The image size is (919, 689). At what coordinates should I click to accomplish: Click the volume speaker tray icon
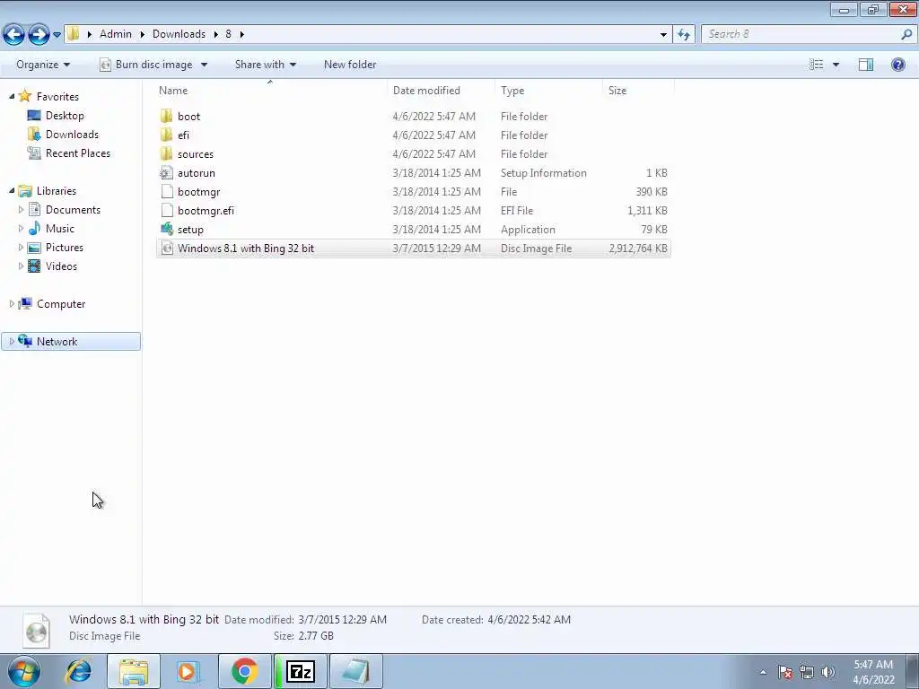coord(828,672)
